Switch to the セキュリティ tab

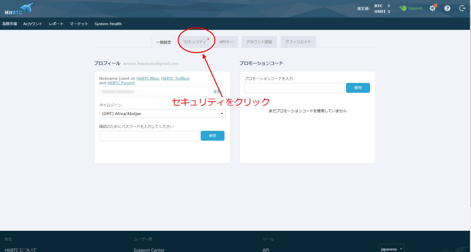pyautogui.click(x=195, y=42)
